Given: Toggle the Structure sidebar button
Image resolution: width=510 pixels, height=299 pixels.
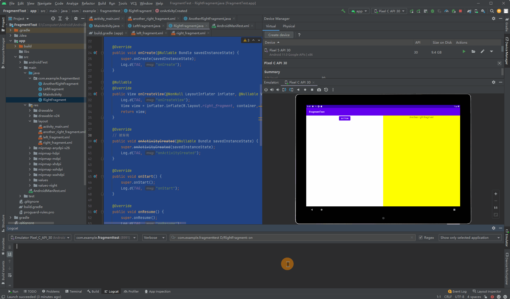Looking at the screenshot, I should click(3, 223).
